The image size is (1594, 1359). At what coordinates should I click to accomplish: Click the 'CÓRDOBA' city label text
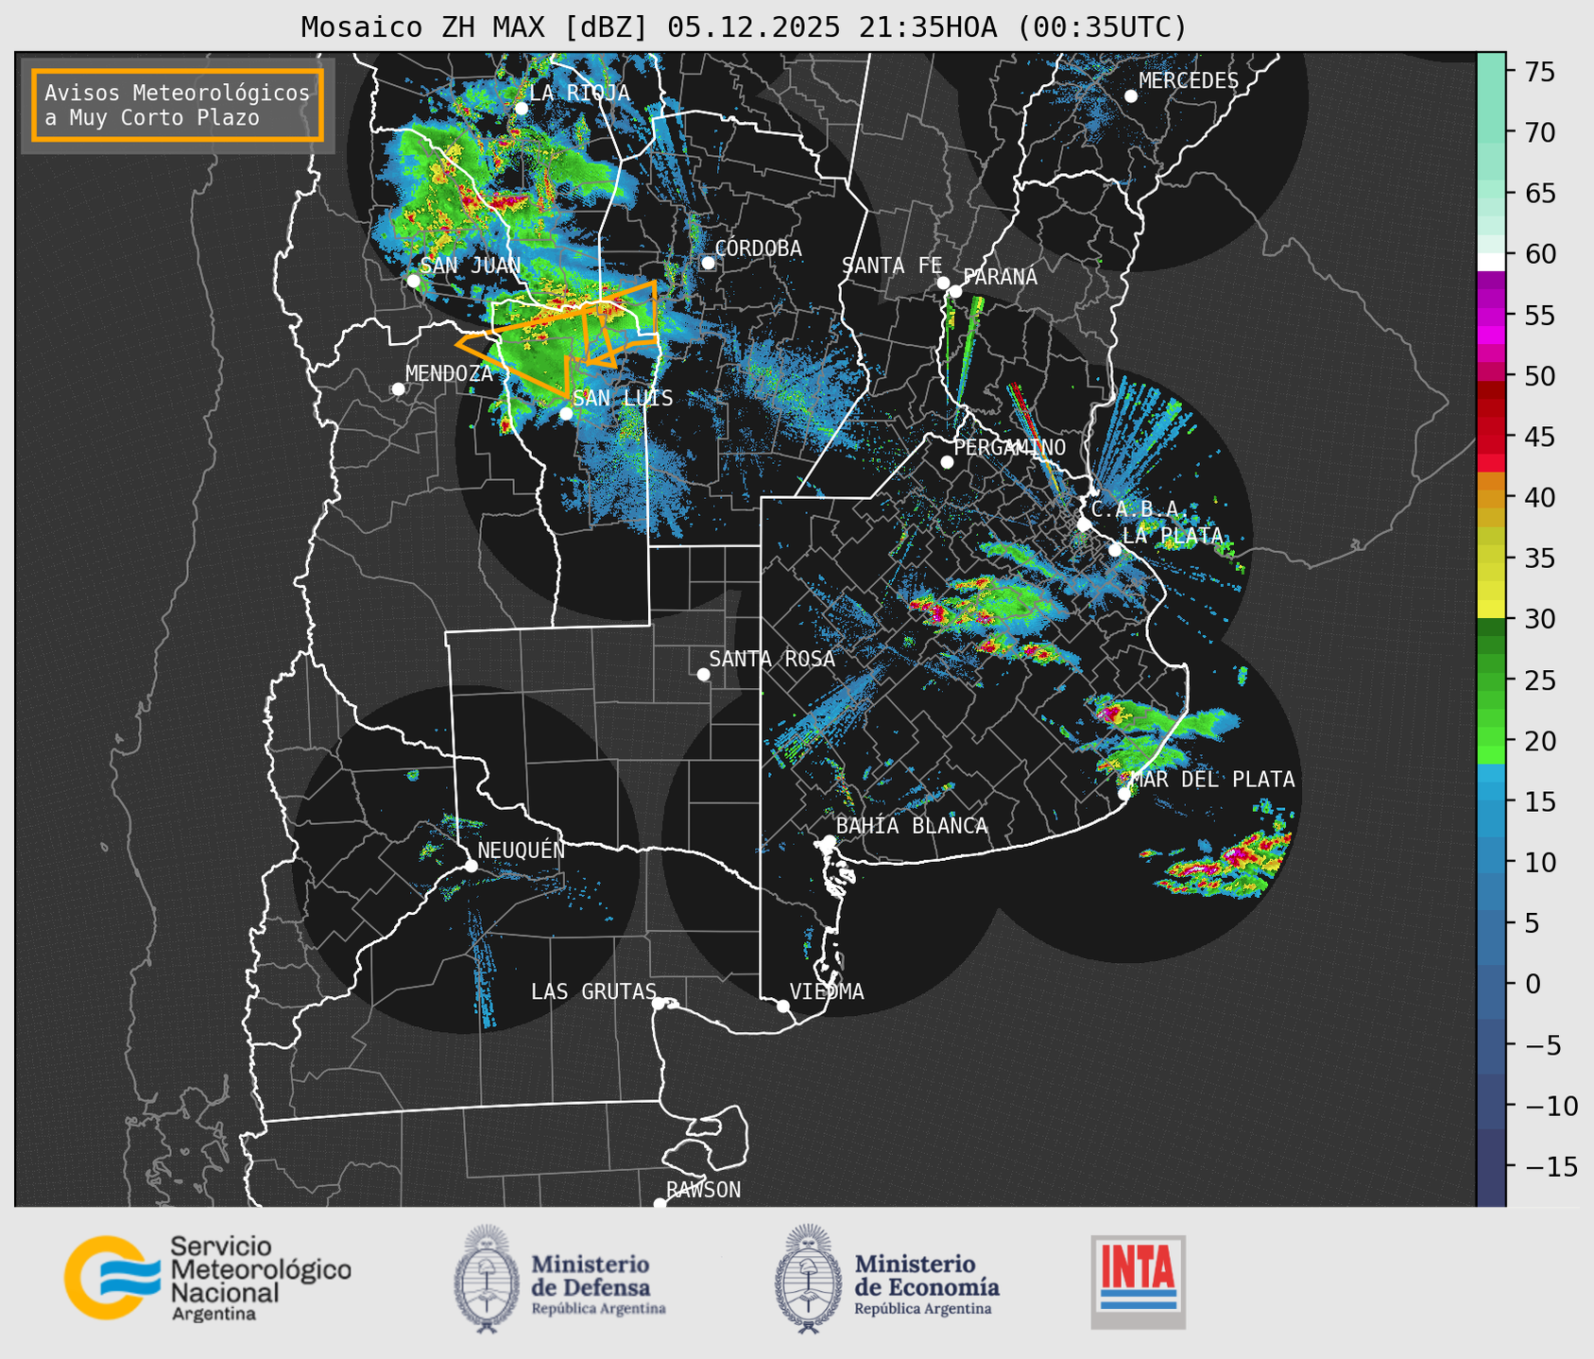pyautogui.click(x=758, y=249)
